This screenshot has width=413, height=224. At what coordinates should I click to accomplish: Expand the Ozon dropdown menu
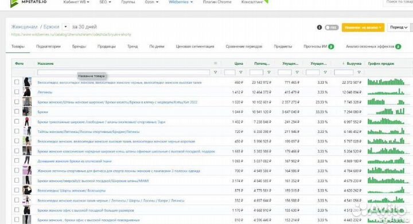click(x=151, y=2)
